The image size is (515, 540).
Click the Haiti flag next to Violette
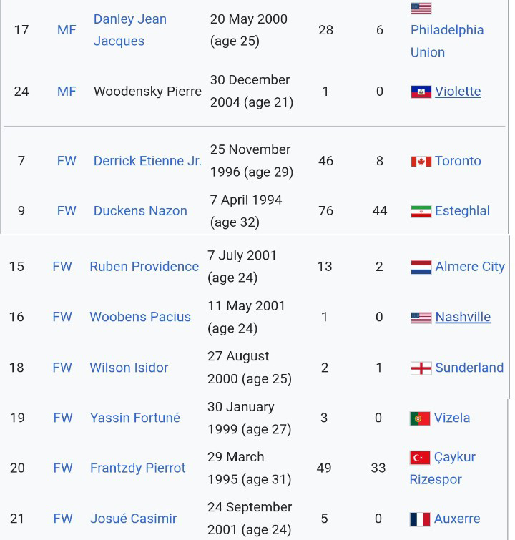click(421, 92)
